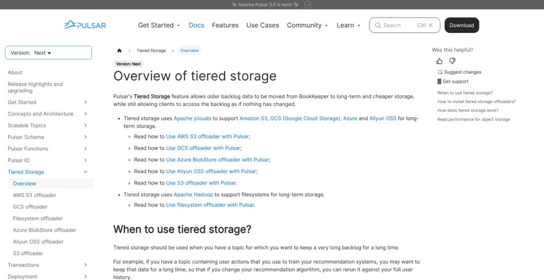Open Release highlights and upgrading
This screenshot has width=544, height=280.
click(x=35, y=87)
